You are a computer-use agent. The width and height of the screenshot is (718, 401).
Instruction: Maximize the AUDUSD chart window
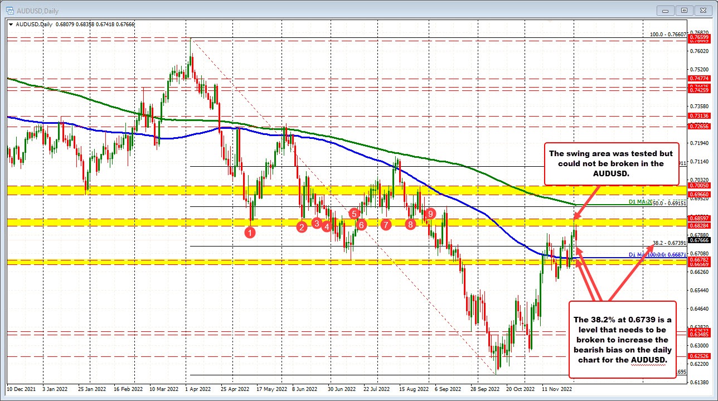pyautogui.click(x=685, y=9)
